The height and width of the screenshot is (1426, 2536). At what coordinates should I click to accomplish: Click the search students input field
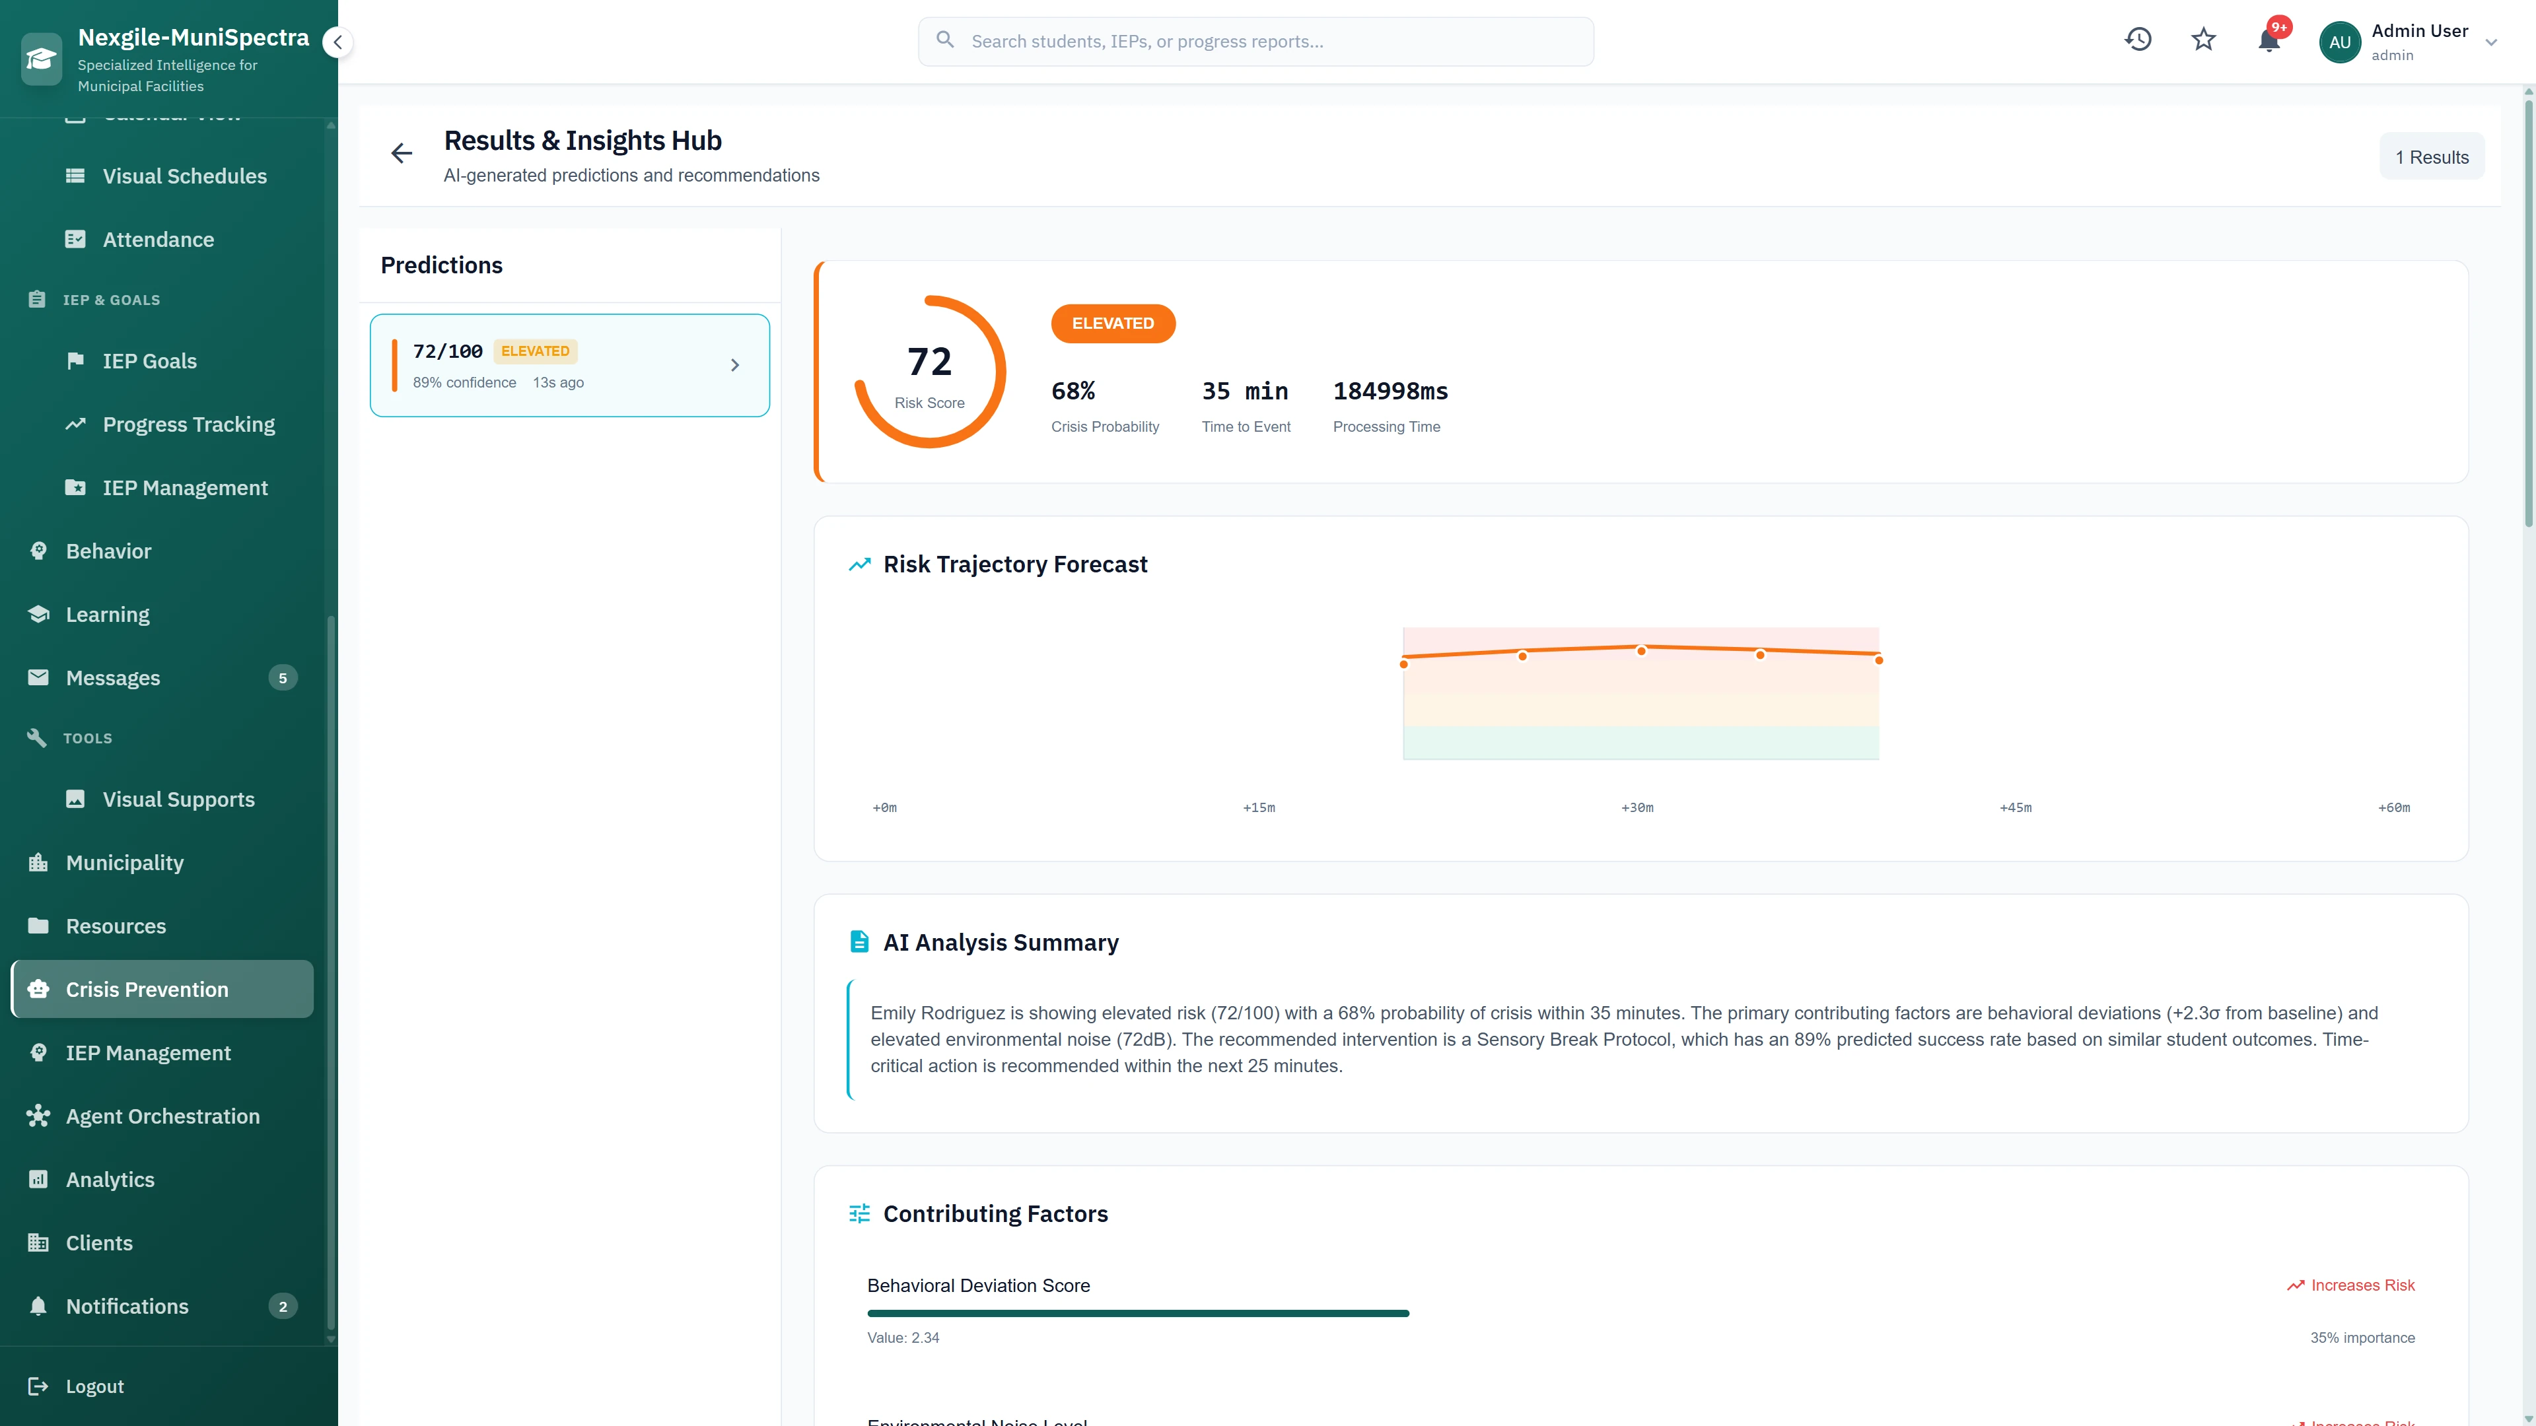click(1255, 40)
